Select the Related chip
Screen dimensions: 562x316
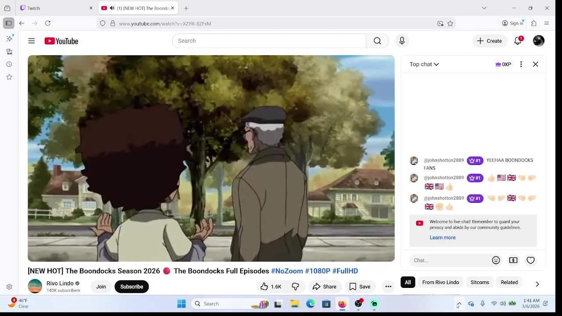[x=509, y=282]
